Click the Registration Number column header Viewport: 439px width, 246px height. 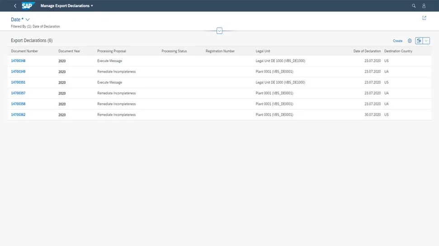(220, 51)
